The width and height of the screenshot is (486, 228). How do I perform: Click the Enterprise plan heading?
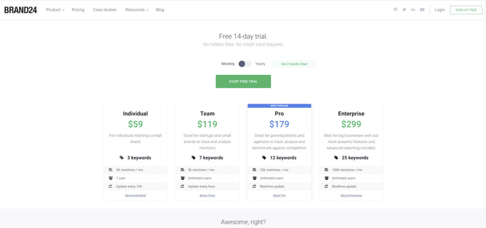pos(351,114)
